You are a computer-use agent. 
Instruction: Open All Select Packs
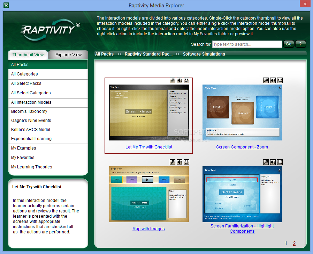pos(48,84)
